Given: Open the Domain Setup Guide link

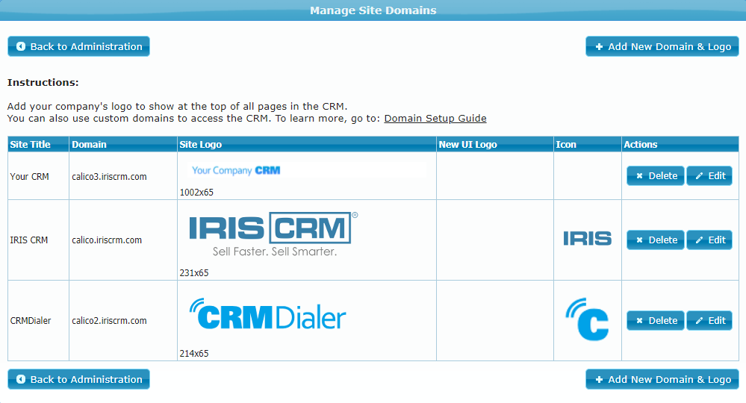Looking at the screenshot, I should (435, 119).
